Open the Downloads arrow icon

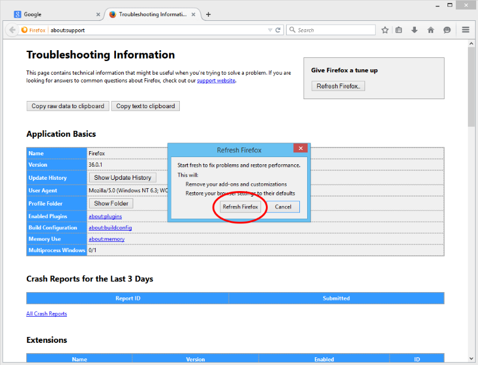point(414,30)
